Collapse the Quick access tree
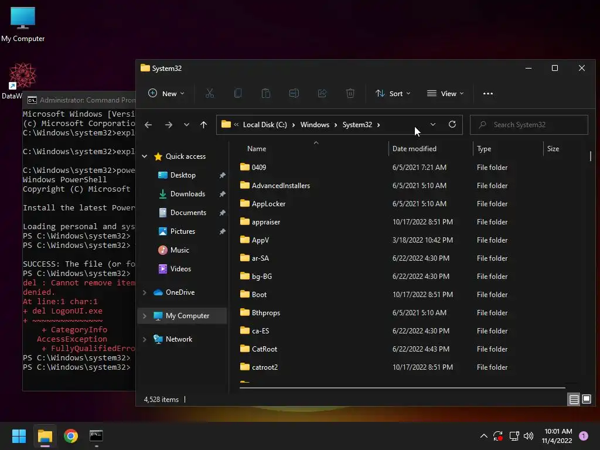The image size is (600, 450). (145, 156)
